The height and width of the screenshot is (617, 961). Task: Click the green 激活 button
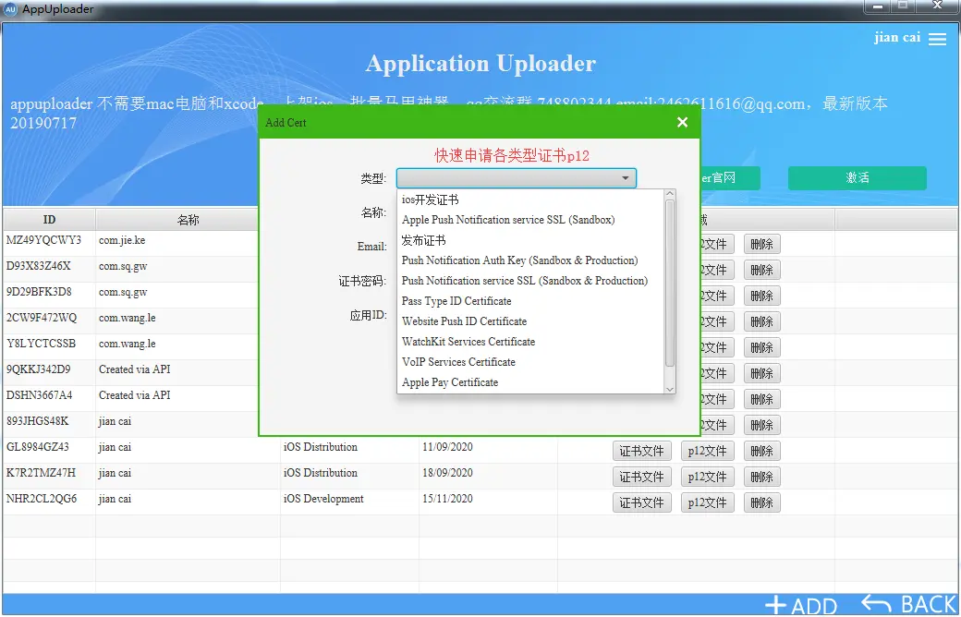tap(857, 177)
